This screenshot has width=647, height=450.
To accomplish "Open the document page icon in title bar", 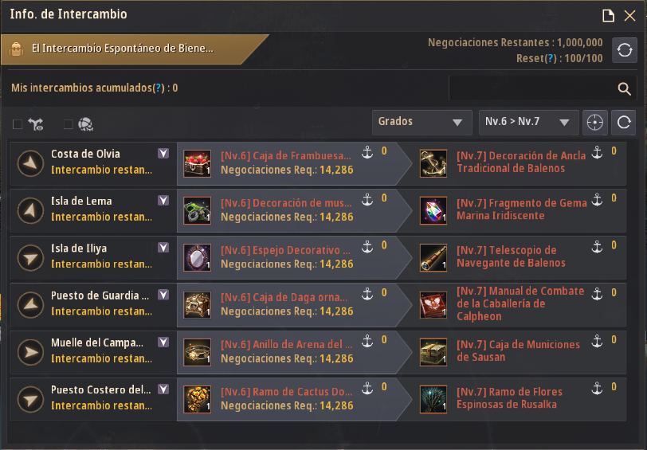I will 608,16.
